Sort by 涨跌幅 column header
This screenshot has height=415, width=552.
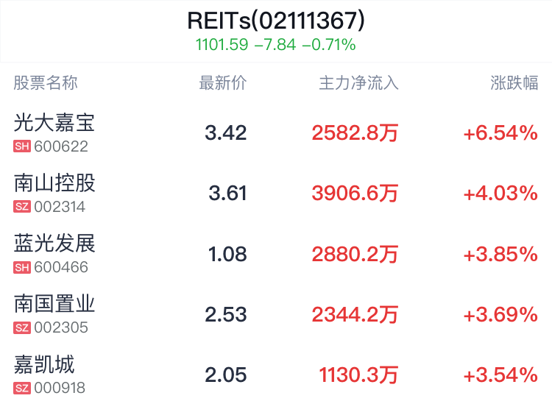[514, 83]
